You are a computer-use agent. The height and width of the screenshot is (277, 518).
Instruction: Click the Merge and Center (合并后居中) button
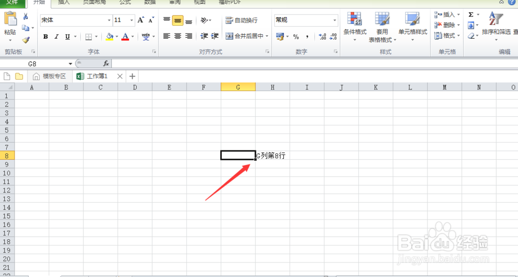coord(245,36)
